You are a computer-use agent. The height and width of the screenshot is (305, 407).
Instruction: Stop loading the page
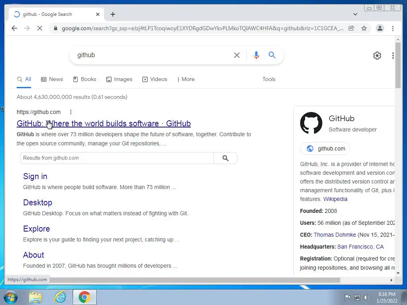tap(40, 28)
